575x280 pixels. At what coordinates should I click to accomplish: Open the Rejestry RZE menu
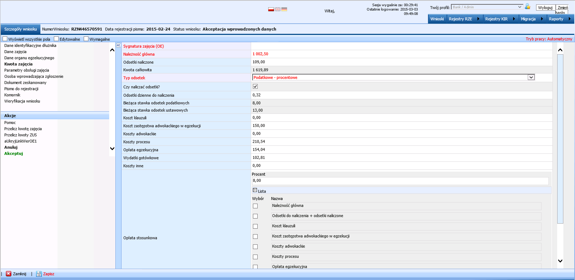[460, 19]
